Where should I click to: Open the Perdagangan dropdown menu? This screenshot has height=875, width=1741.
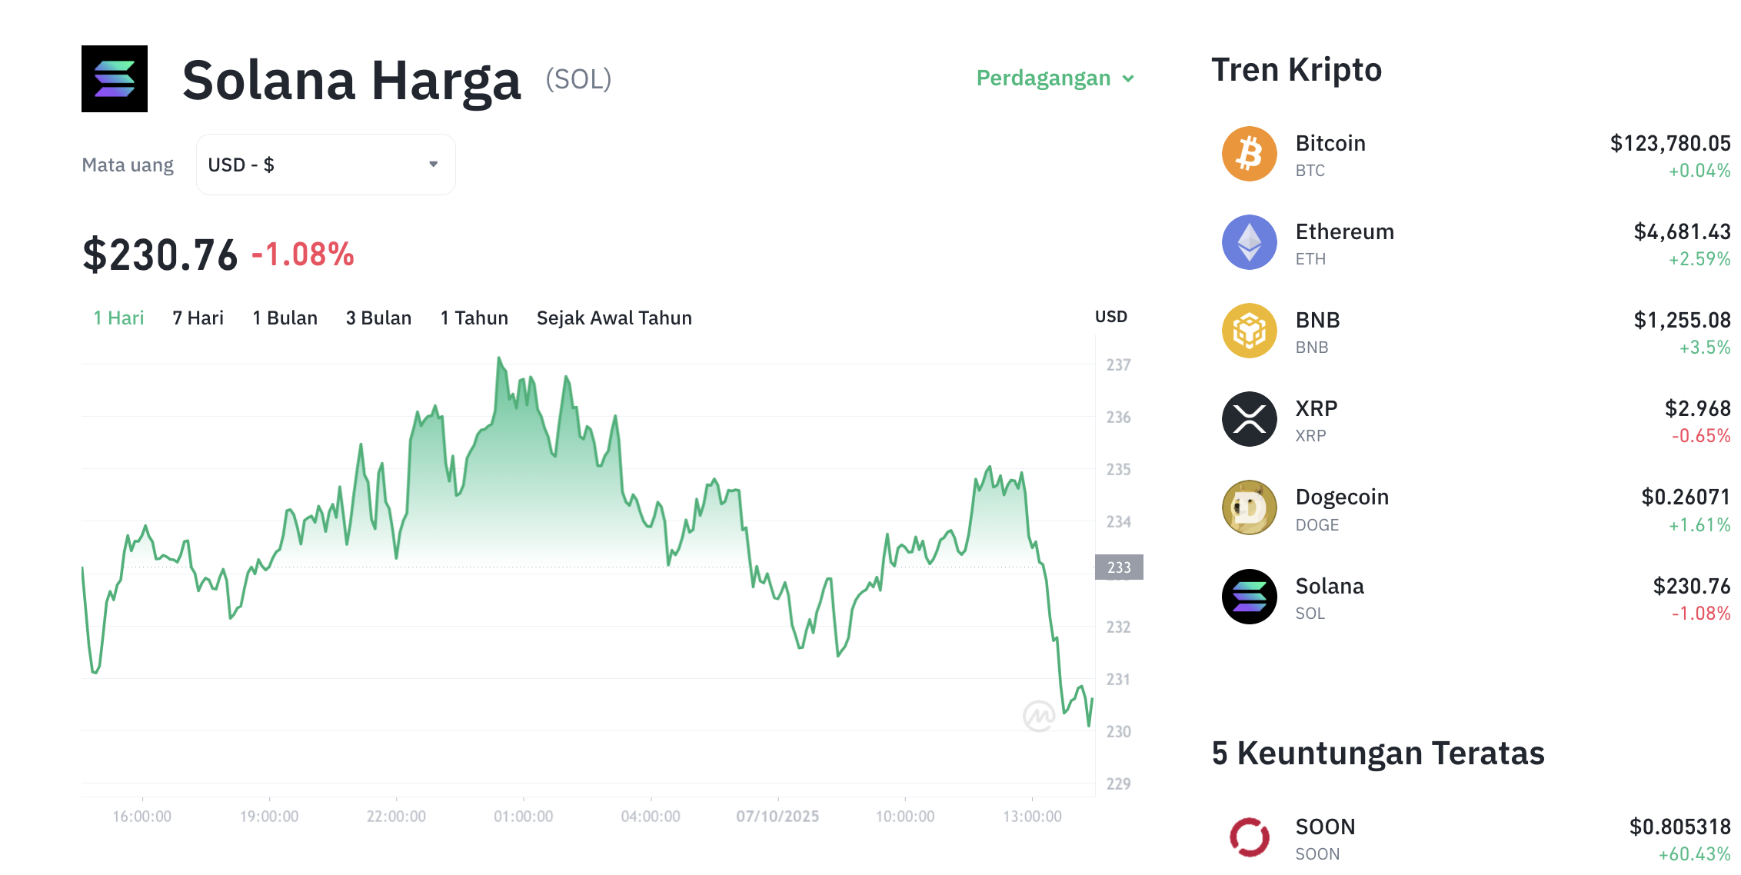[x=1054, y=78]
